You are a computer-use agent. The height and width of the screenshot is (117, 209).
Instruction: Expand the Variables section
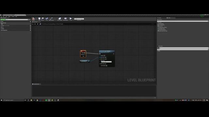coord(2,29)
